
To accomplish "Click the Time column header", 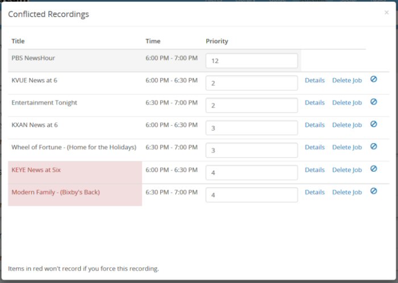I will point(153,41).
